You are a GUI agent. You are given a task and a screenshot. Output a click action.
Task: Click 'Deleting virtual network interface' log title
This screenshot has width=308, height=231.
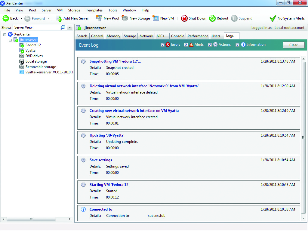pos(144,86)
